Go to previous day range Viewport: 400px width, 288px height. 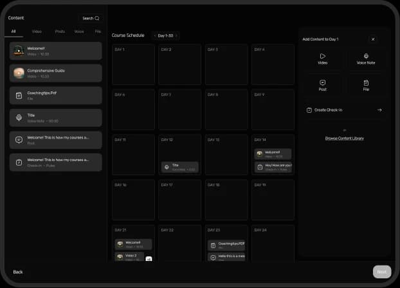[155, 35]
